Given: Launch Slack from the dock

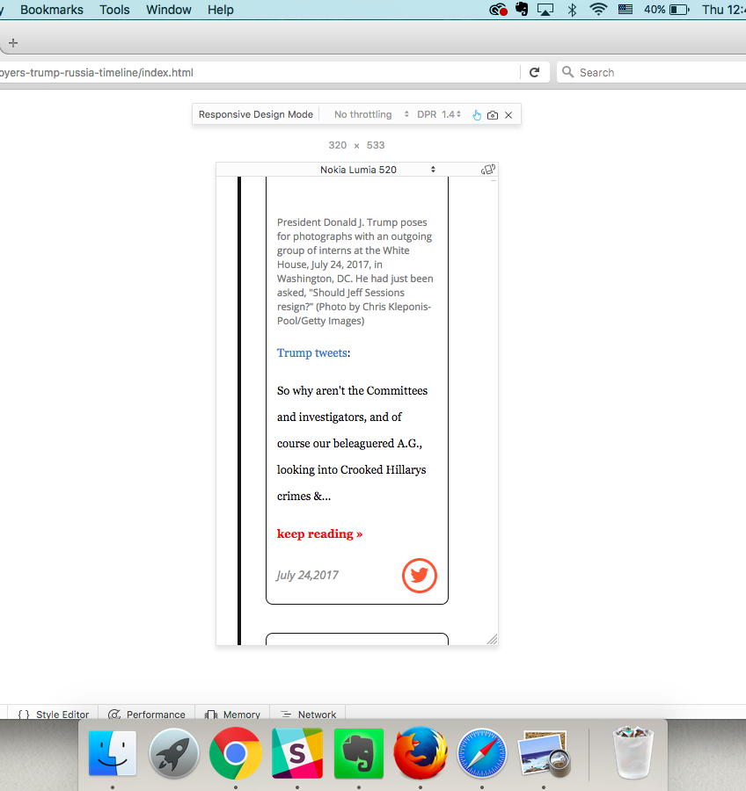Looking at the screenshot, I should coord(296,753).
